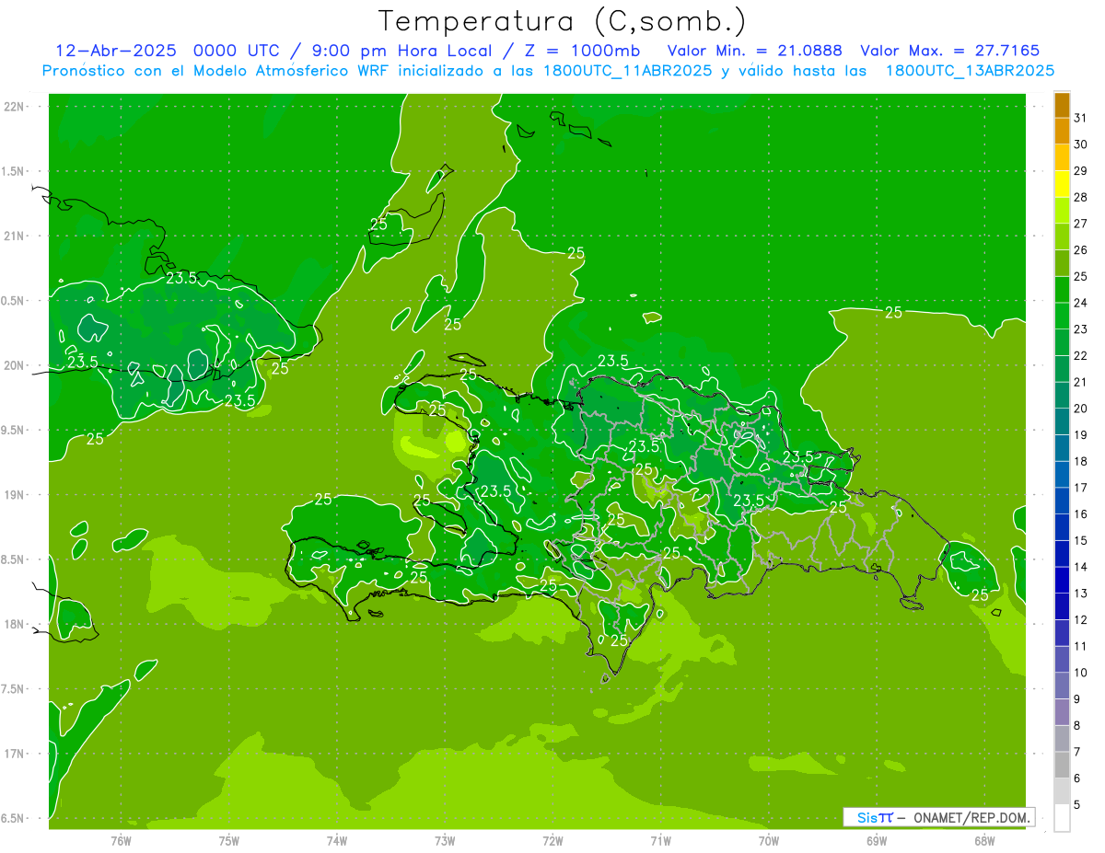1105x853 pixels.
Task: Click the legend value label 10
Action: tap(1080, 673)
